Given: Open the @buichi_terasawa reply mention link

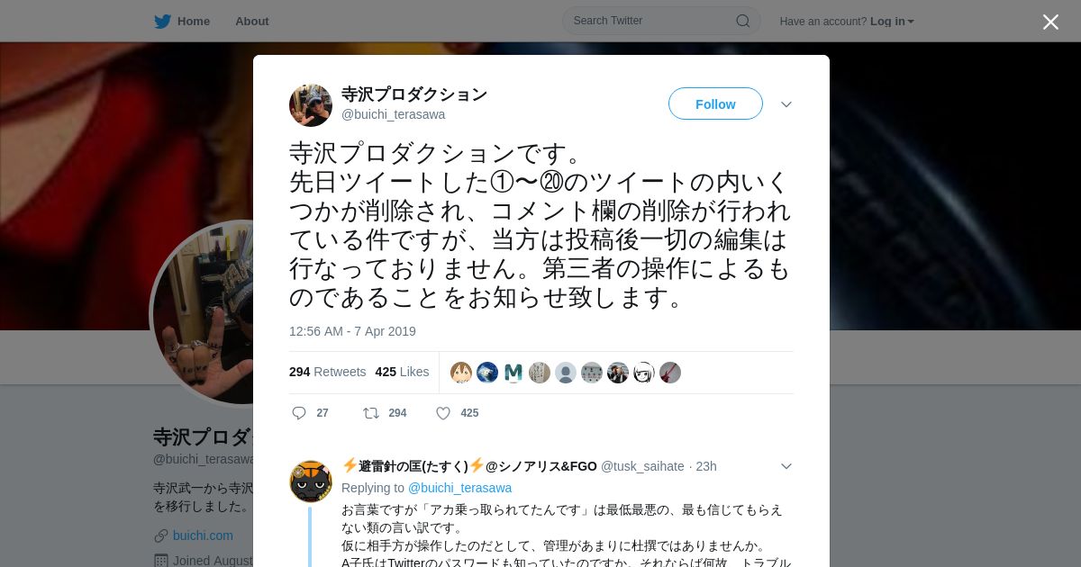Looking at the screenshot, I should click(459, 488).
